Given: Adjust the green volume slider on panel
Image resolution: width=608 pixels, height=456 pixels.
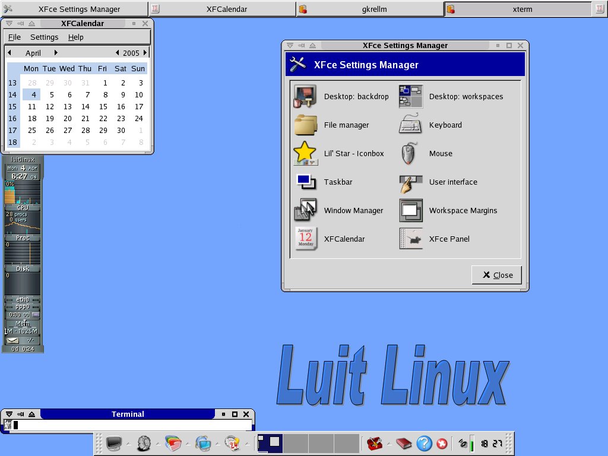Looking at the screenshot, I should [x=472, y=444].
